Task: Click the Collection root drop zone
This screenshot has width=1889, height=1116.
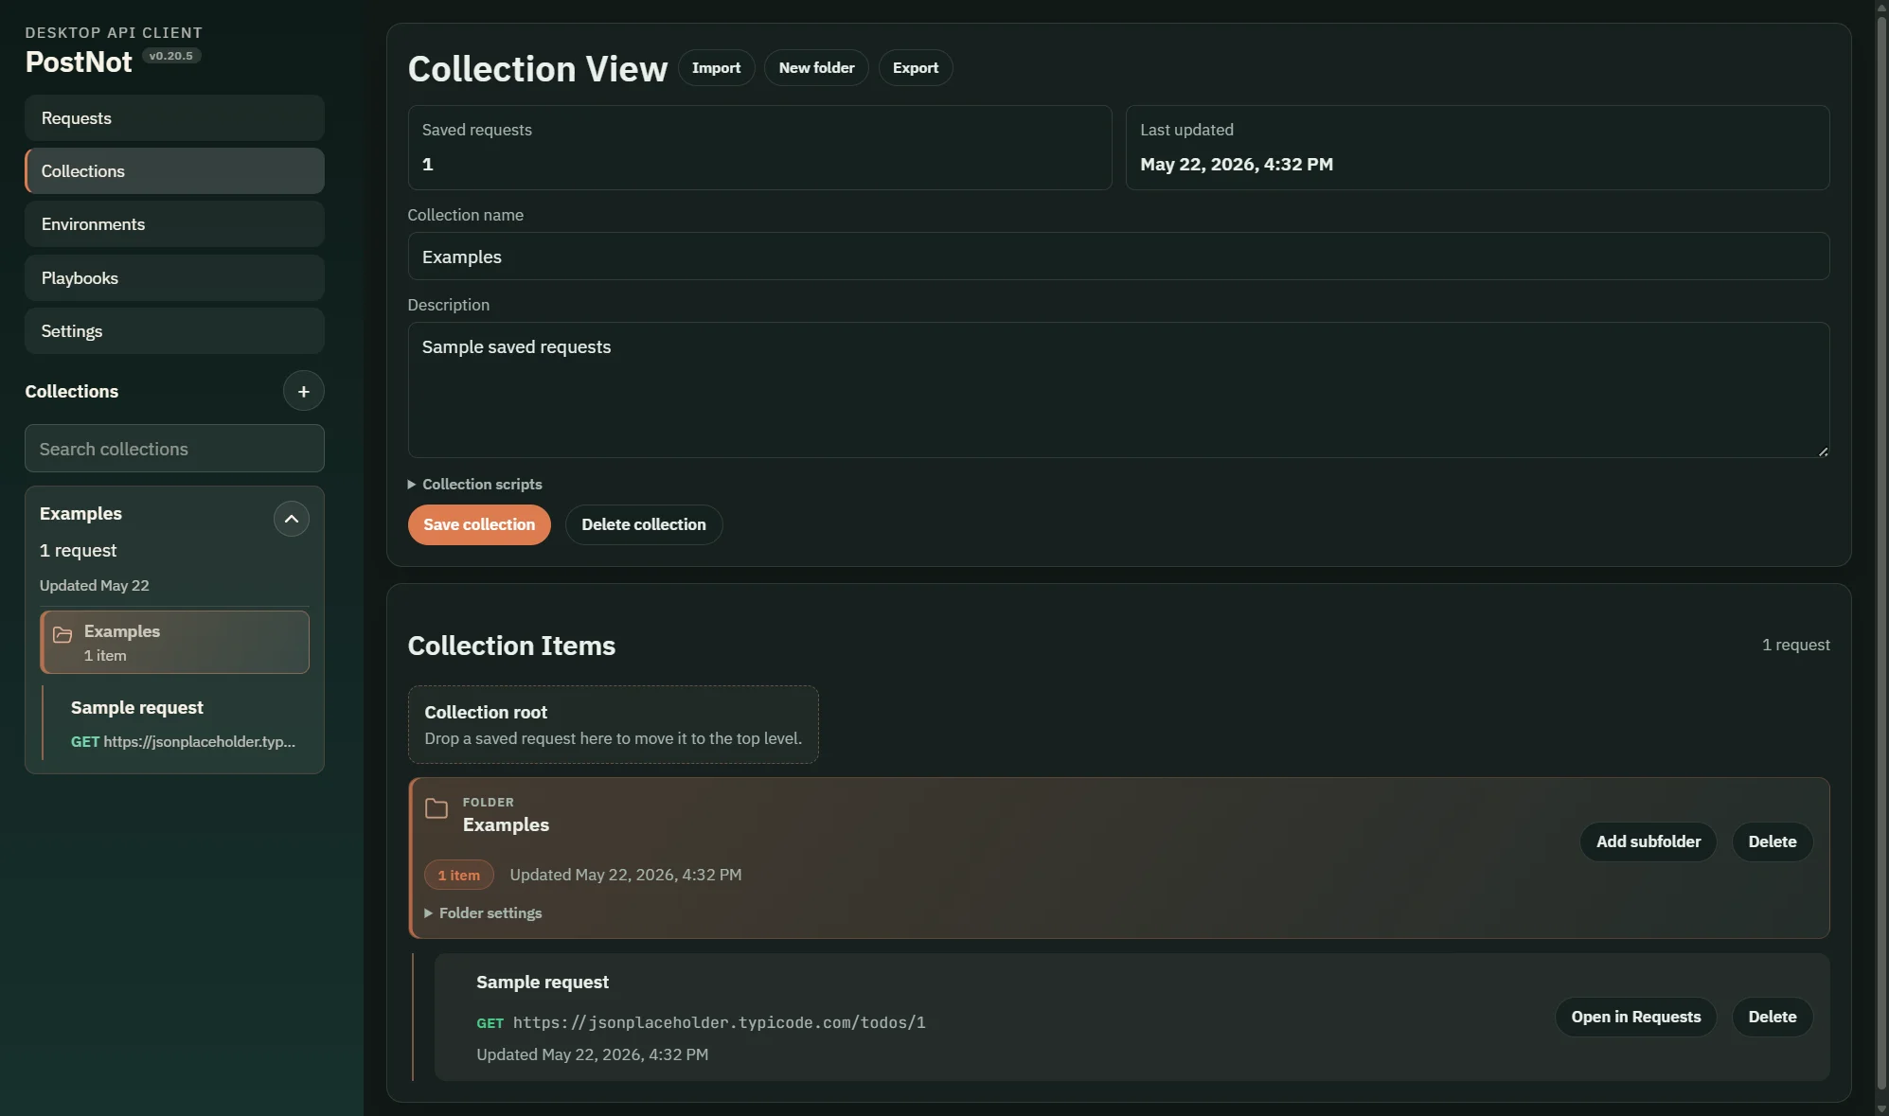Action: coord(613,724)
